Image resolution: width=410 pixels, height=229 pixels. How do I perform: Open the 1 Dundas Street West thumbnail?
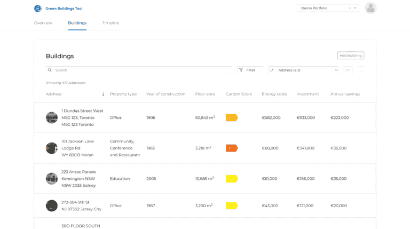(x=52, y=118)
